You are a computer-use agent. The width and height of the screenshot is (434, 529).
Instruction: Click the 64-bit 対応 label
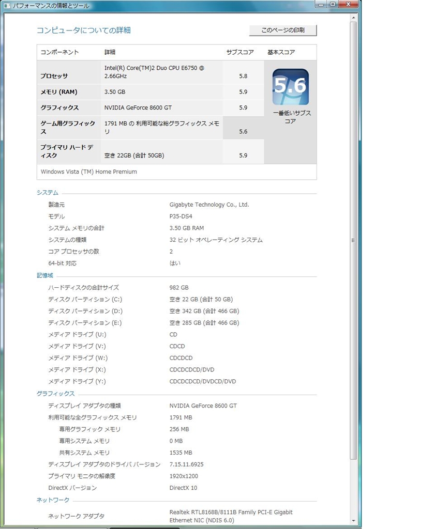coord(63,263)
